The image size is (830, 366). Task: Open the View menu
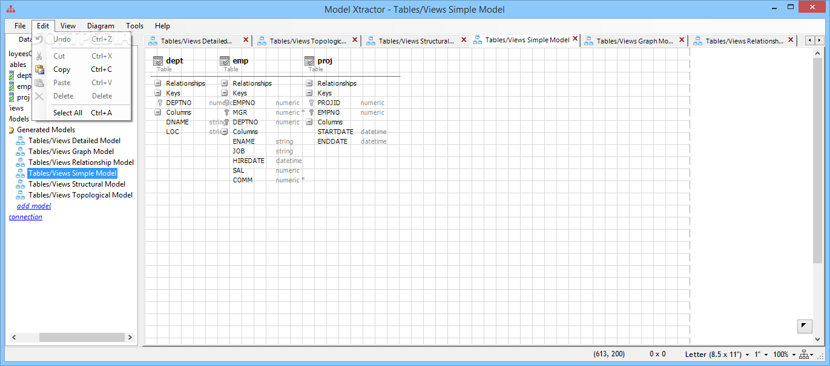68,26
